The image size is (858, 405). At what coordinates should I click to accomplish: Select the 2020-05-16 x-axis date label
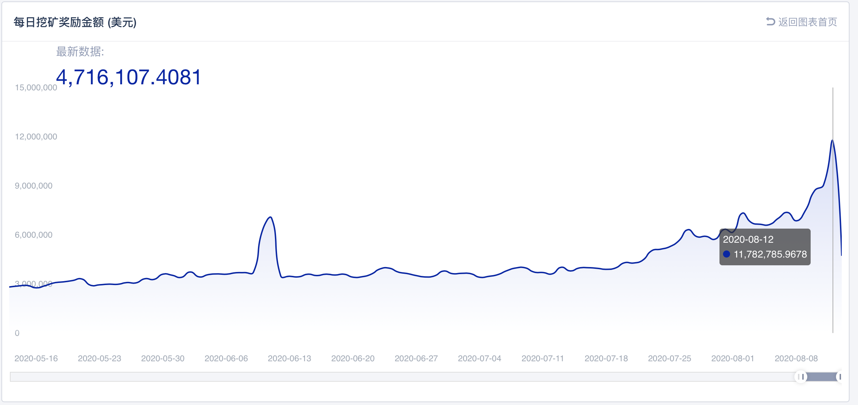(x=36, y=358)
